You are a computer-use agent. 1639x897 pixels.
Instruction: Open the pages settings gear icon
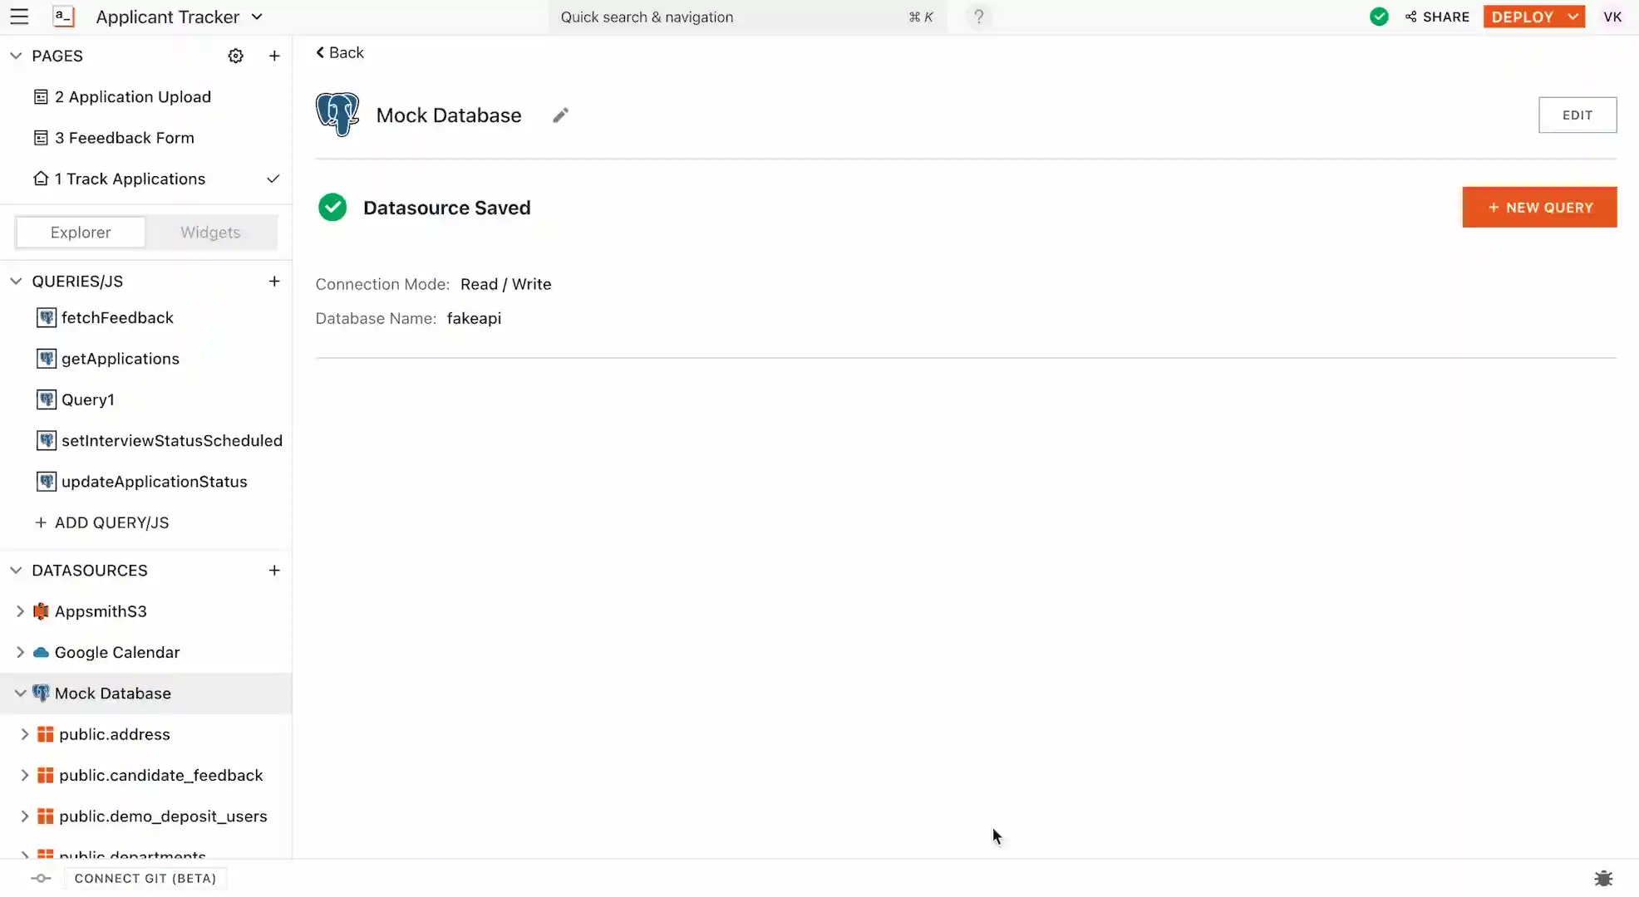click(236, 56)
